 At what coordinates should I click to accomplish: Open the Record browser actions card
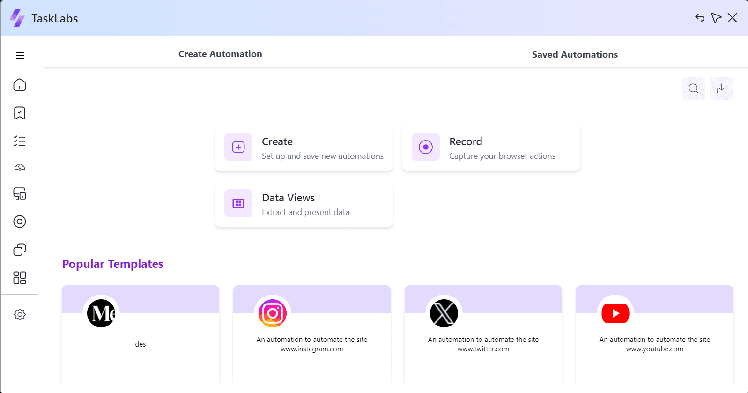tap(491, 147)
